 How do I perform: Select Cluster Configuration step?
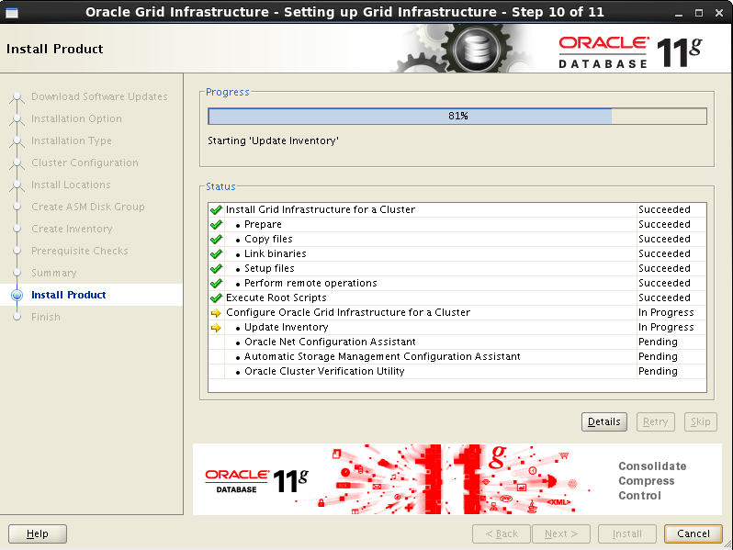click(x=85, y=163)
